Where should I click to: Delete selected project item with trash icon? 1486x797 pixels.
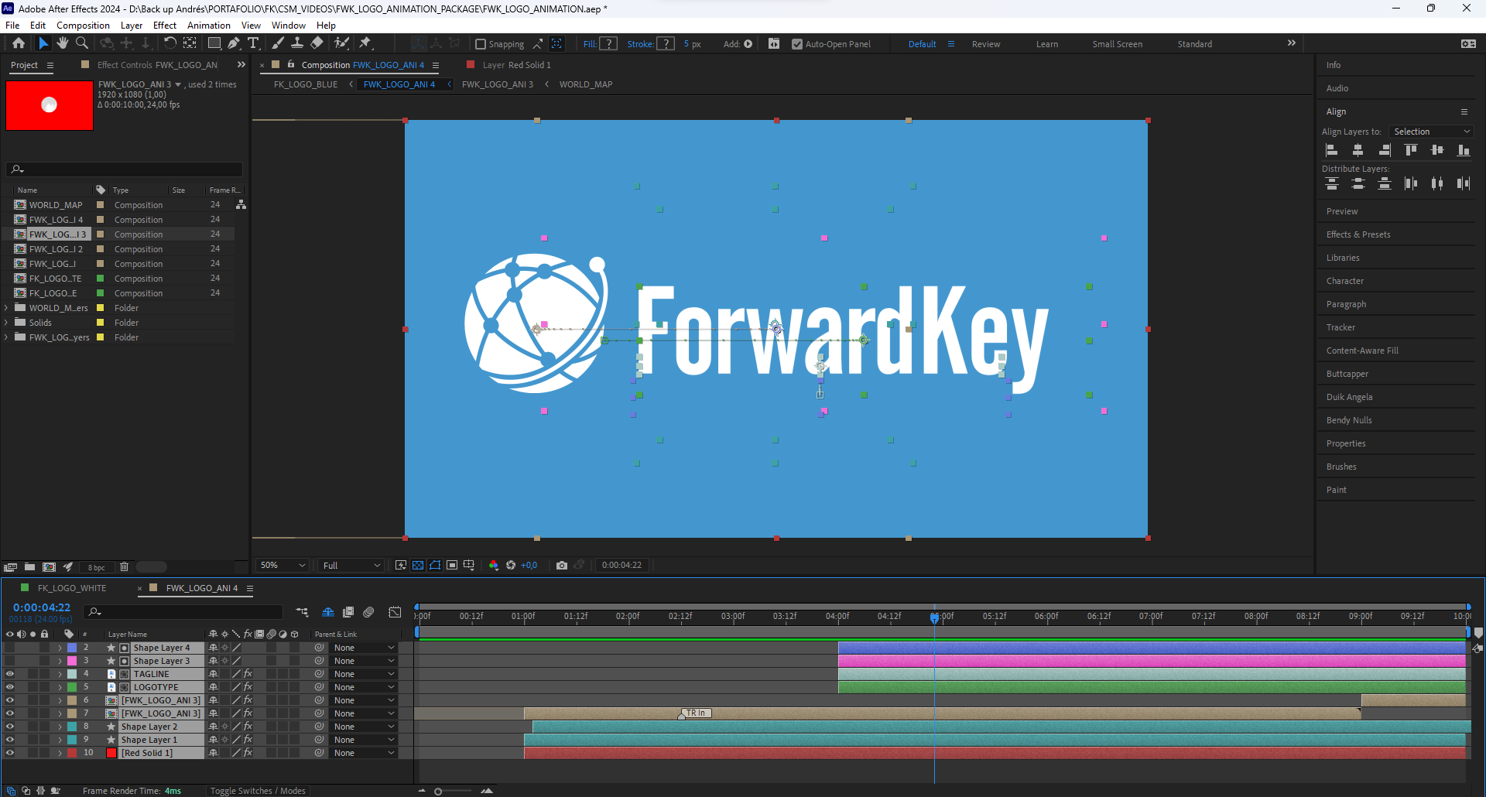tap(124, 567)
